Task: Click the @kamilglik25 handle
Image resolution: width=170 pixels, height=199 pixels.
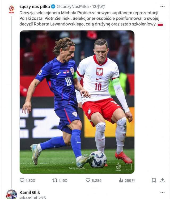Action: (33, 197)
